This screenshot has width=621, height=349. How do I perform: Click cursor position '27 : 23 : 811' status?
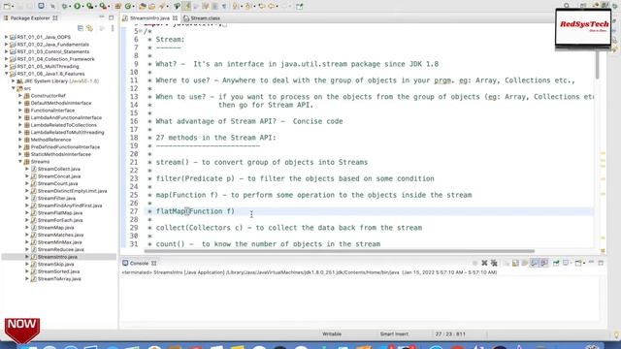point(450,333)
